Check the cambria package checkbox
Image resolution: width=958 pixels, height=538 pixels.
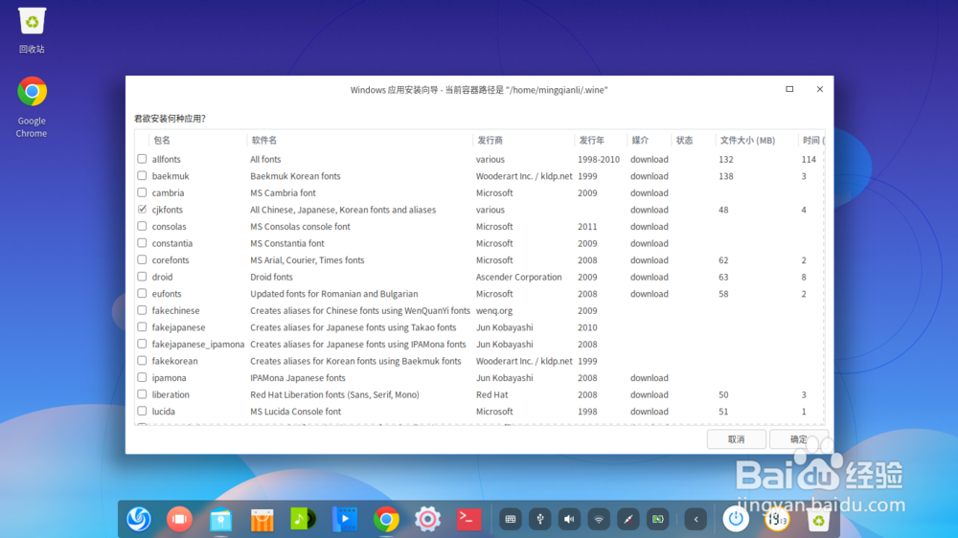(x=143, y=192)
